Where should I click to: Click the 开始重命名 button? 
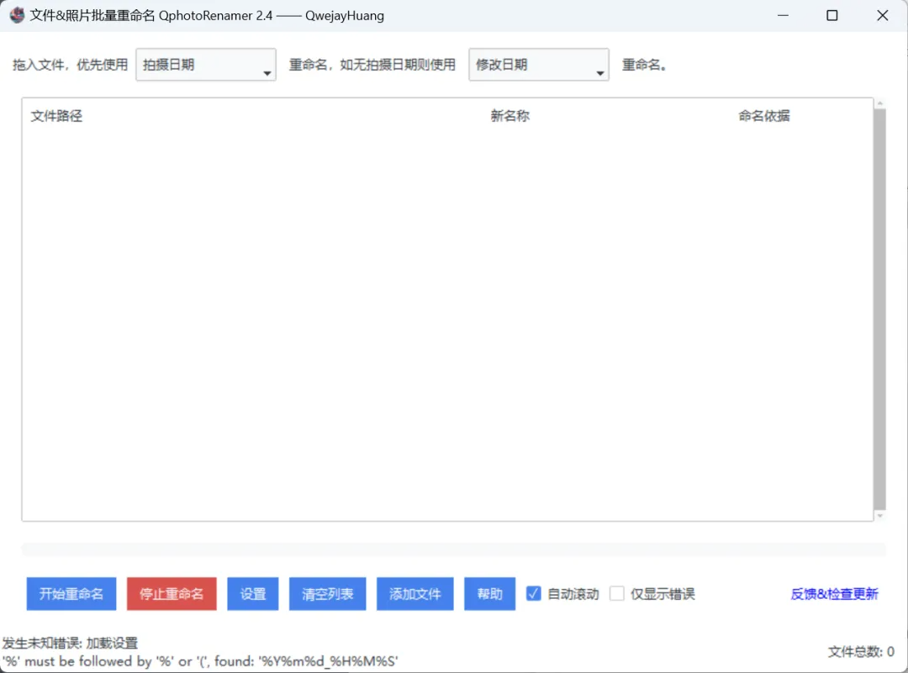click(71, 593)
